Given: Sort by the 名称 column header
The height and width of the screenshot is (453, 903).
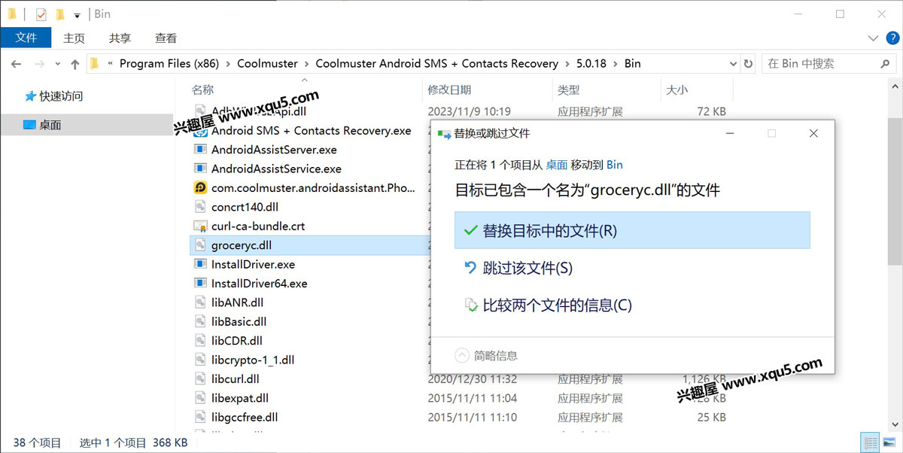Looking at the screenshot, I should click(203, 90).
